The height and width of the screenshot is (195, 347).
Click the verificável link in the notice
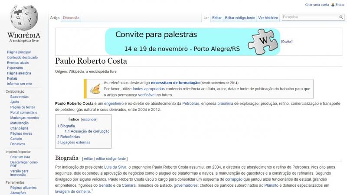pyautogui.click(x=147, y=95)
